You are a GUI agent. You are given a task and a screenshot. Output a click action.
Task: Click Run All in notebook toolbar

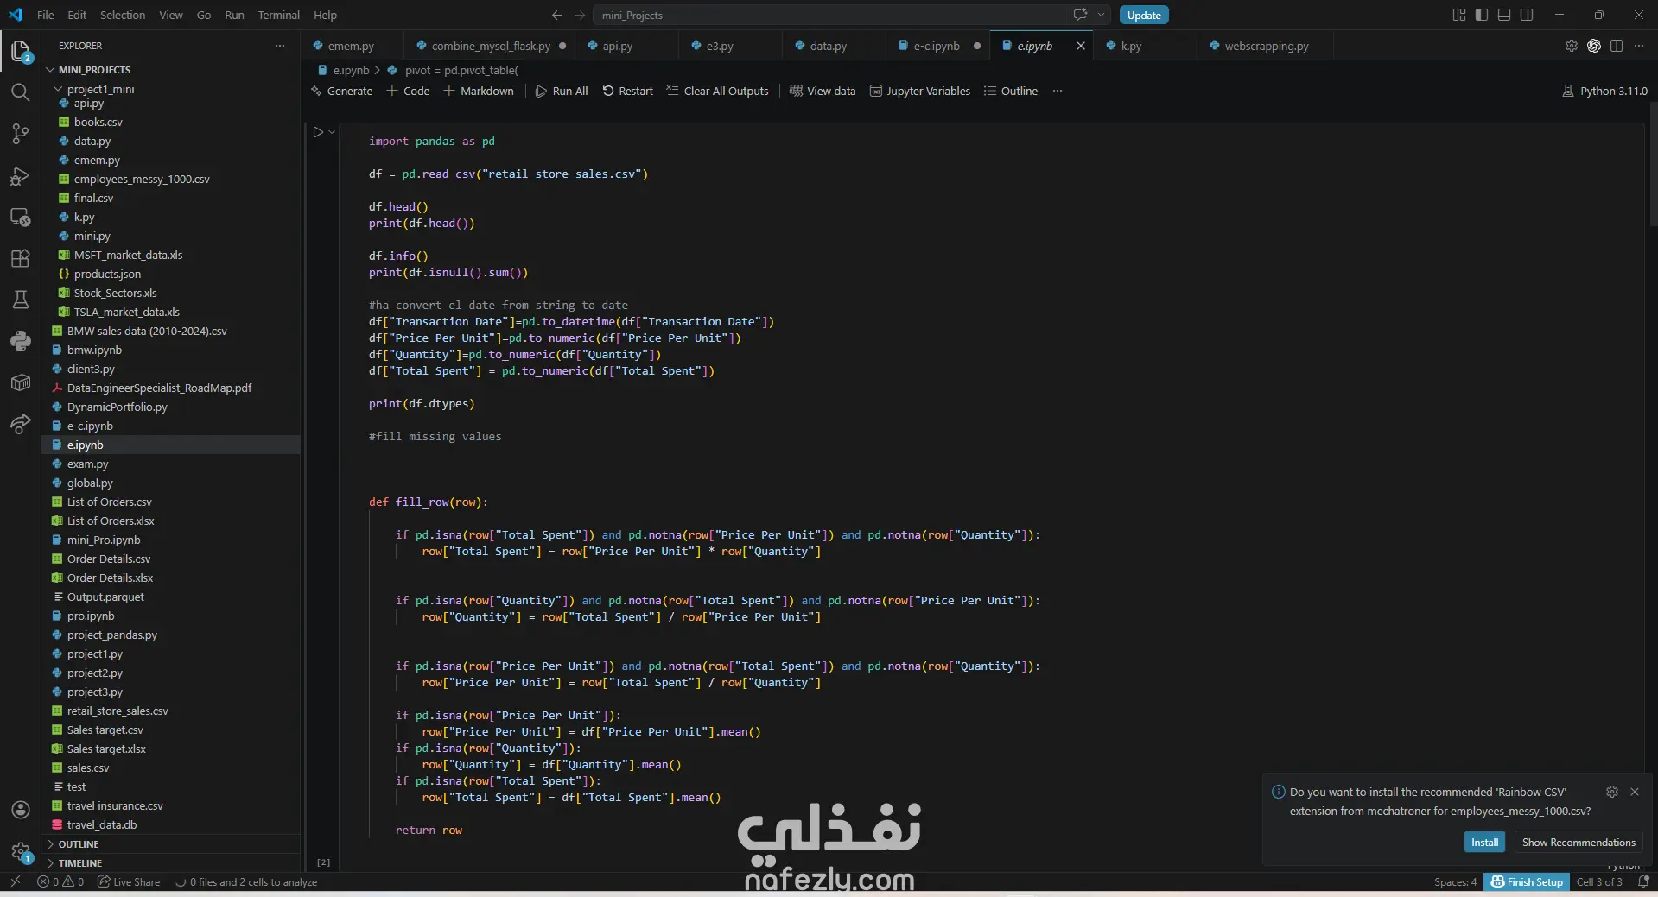click(x=562, y=91)
